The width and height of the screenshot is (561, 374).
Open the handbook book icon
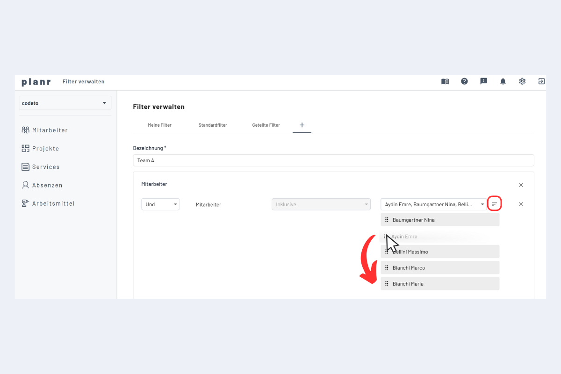(445, 81)
